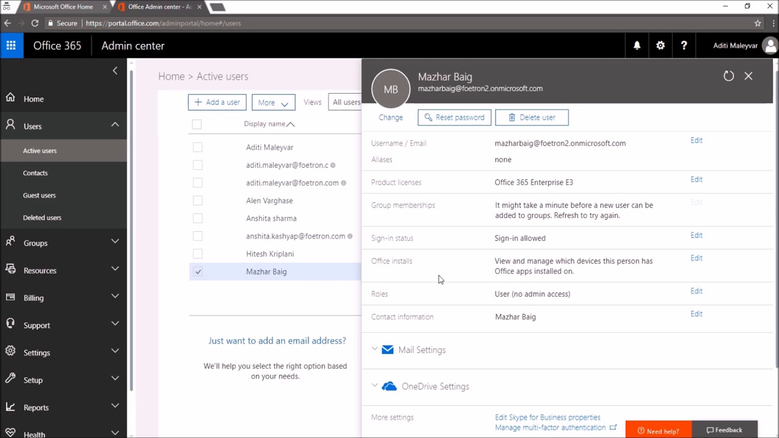779x438 pixels.
Task: Expand the Groups section chevron
Action: pos(115,242)
